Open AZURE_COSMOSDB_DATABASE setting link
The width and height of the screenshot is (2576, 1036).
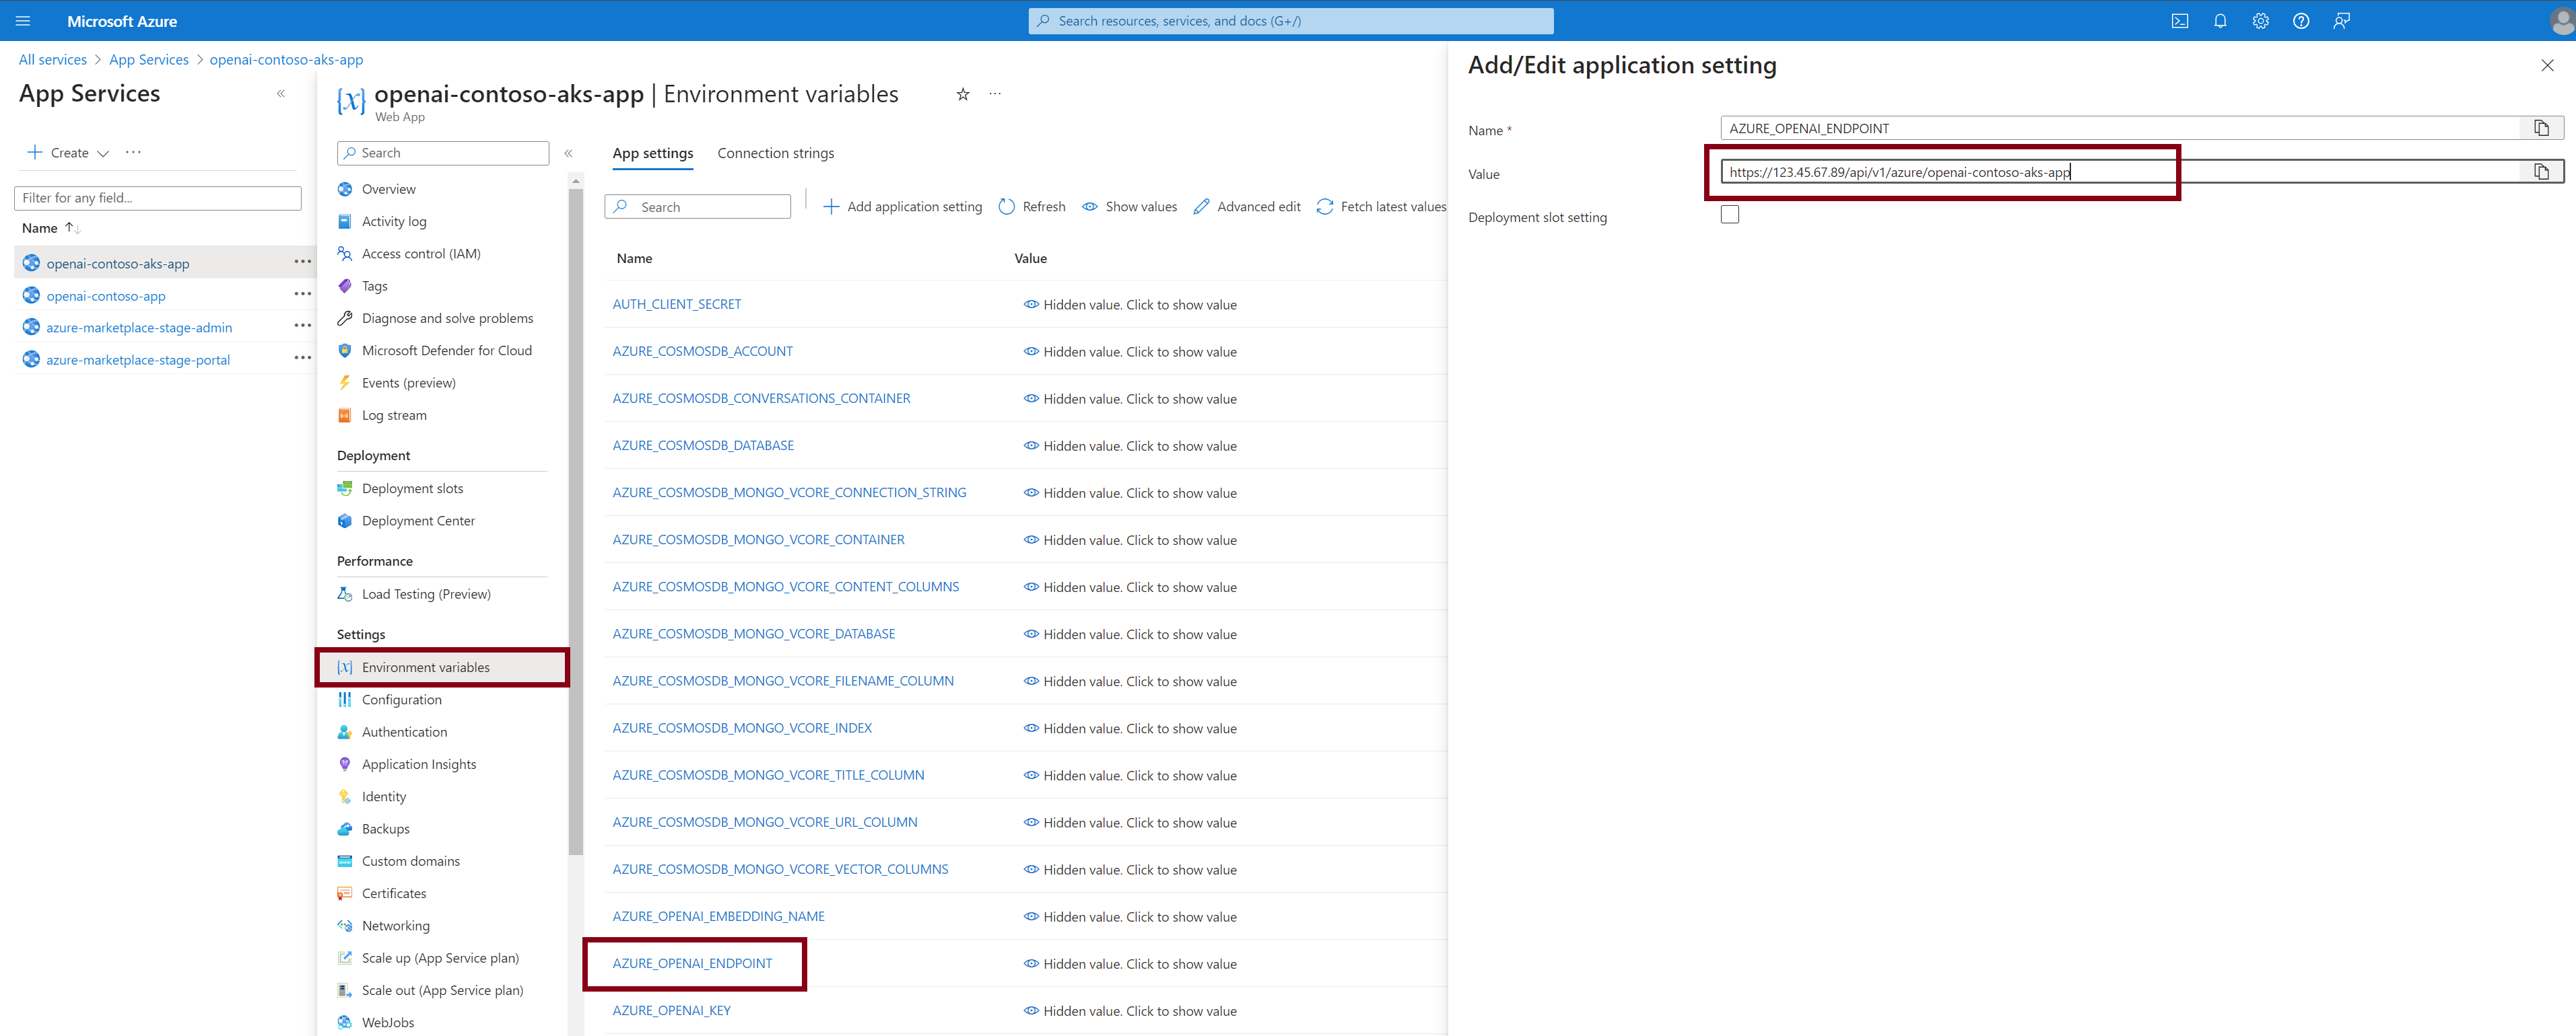pyautogui.click(x=702, y=445)
